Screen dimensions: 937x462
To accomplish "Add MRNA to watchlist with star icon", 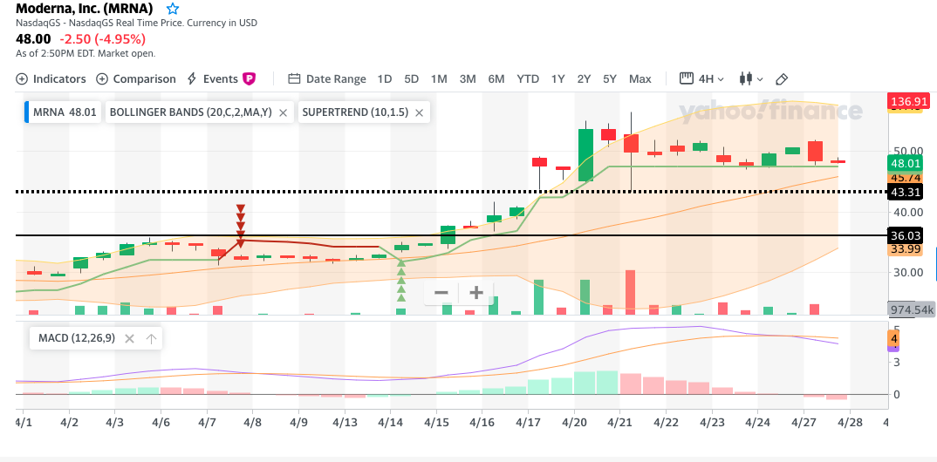I will [x=173, y=9].
